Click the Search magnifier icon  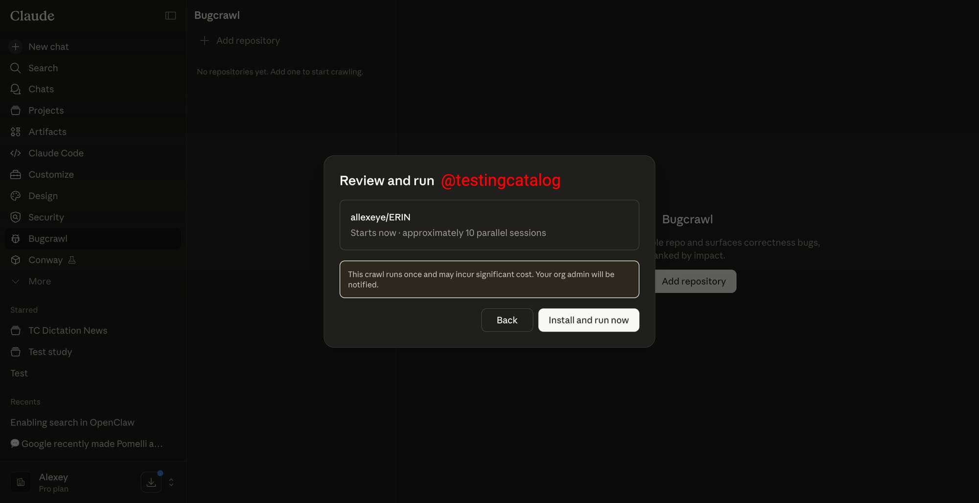pos(16,68)
